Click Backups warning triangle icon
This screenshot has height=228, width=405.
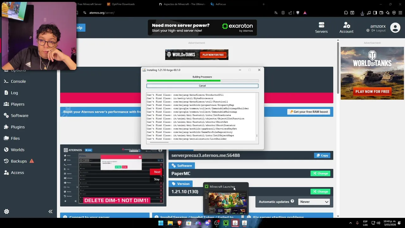[x=32, y=161]
